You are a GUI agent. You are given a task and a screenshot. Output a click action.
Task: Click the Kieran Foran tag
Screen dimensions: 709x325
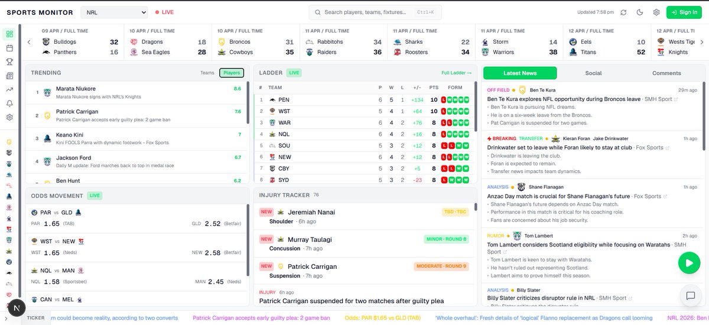click(576, 138)
